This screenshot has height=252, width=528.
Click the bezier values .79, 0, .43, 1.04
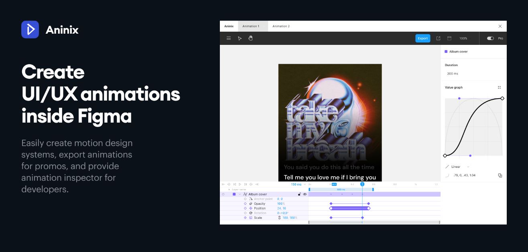click(464, 175)
